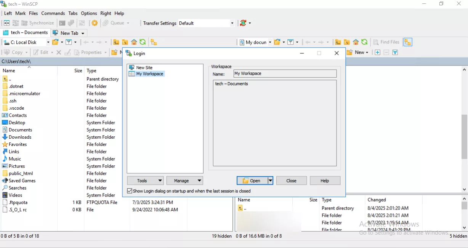The width and height of the screenshot is (468, 248).
Task: Select My Workspace in the site list
Action: point(149,74)
